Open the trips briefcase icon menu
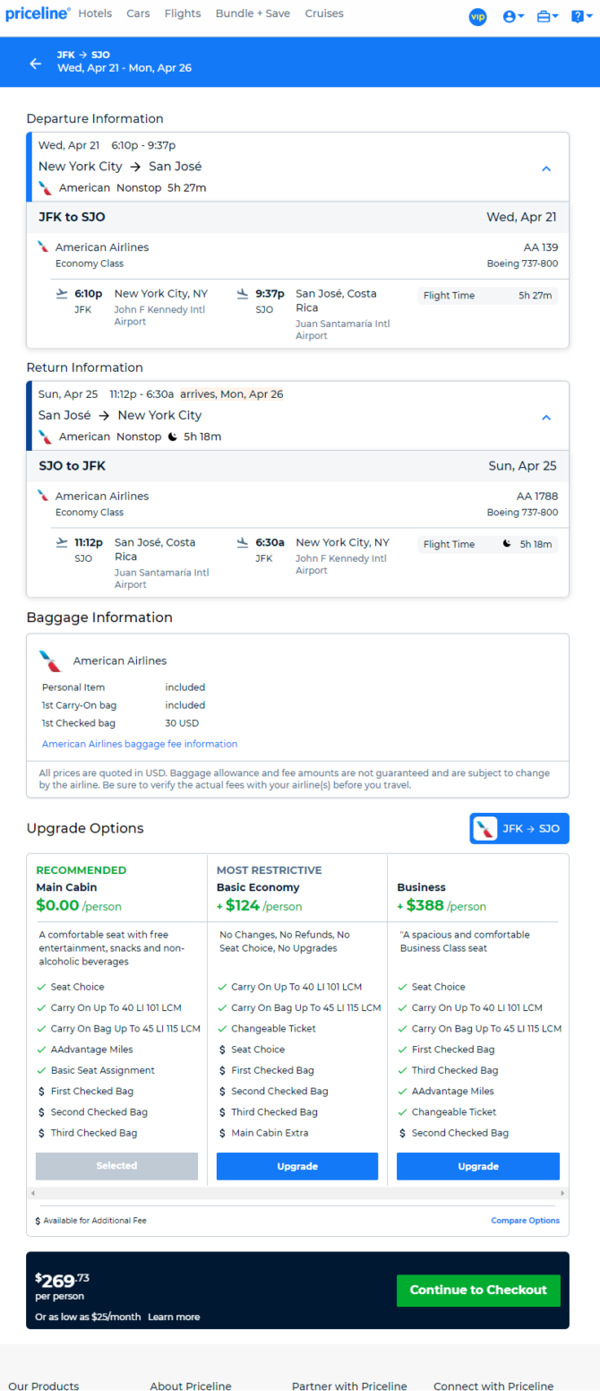This screenshot has height=1391, width=600. coord(547,17)
